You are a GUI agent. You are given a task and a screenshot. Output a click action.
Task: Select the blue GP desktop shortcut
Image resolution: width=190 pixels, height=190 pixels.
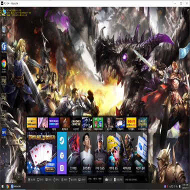pos(4,132)
